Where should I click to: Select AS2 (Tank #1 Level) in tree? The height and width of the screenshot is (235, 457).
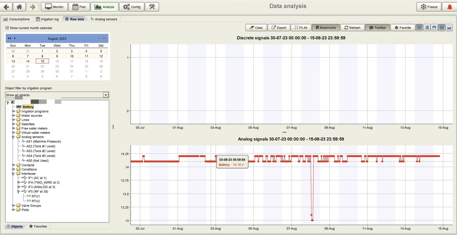41,146
